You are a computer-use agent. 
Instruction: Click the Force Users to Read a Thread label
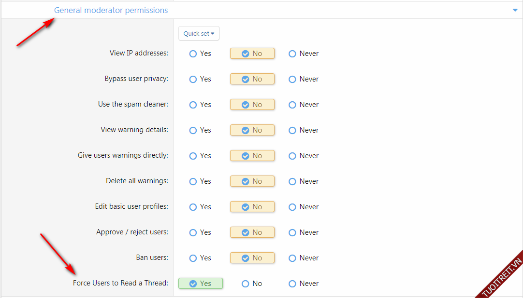[x=120, y=283]
